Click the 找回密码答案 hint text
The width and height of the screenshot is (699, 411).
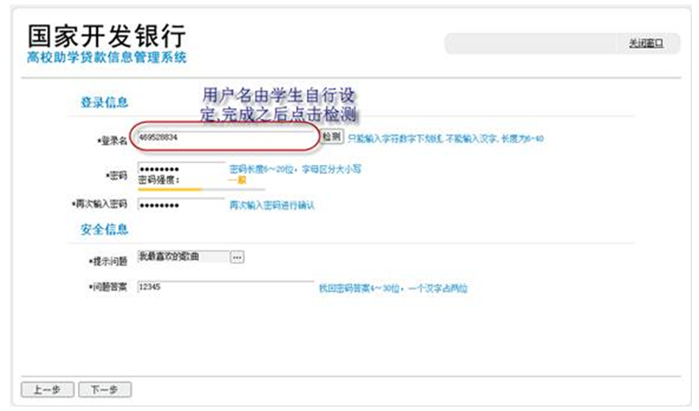click(x=392, y=288)
